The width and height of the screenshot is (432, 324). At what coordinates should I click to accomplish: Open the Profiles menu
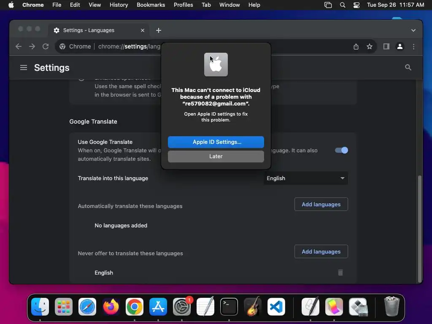(183, 5)
